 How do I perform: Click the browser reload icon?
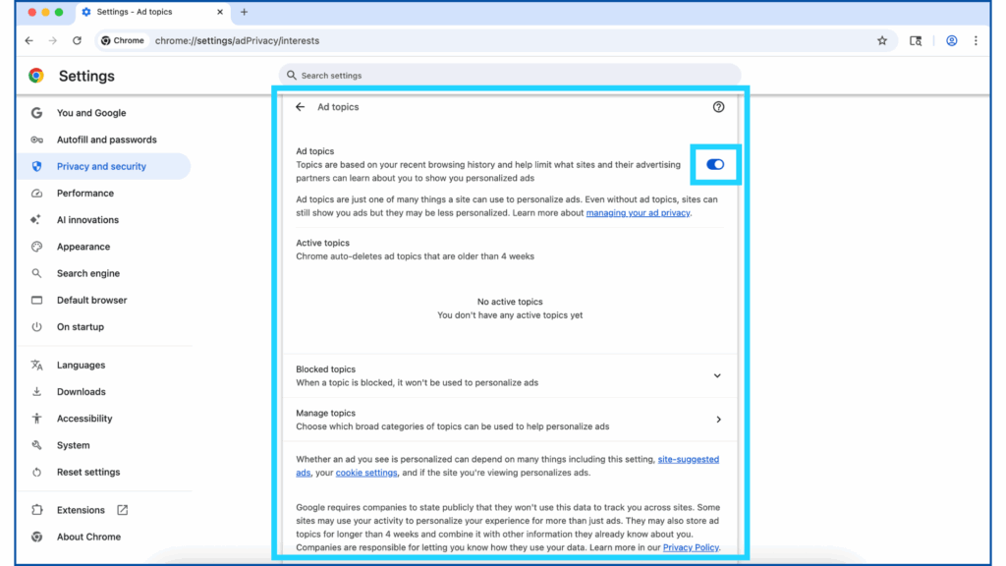coord(78,41)
